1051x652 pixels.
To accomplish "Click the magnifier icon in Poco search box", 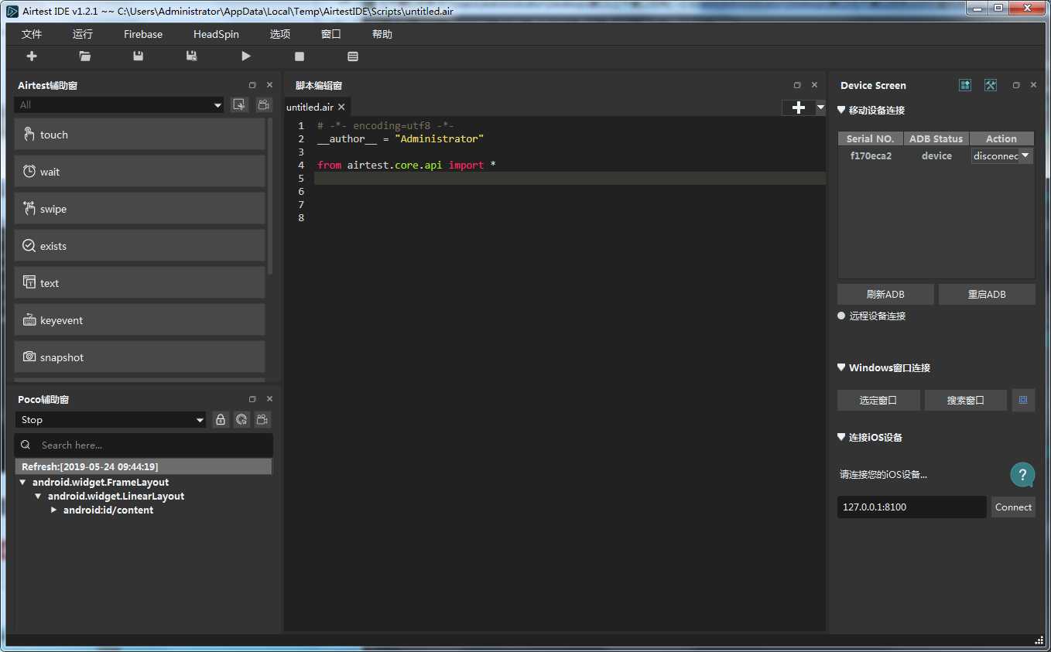I will point(26,445).
